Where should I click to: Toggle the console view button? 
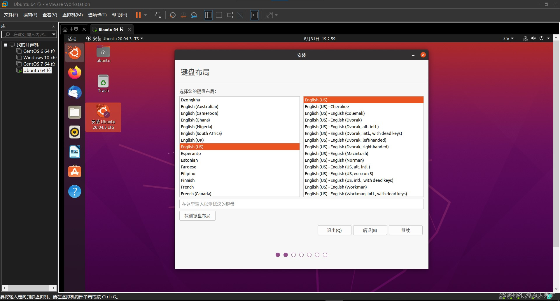pyautogui.click(x=254, y=15)
